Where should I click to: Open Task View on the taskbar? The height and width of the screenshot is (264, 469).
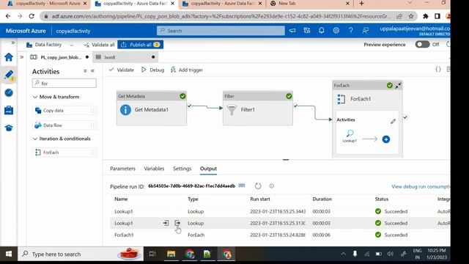tap(152, 254)
